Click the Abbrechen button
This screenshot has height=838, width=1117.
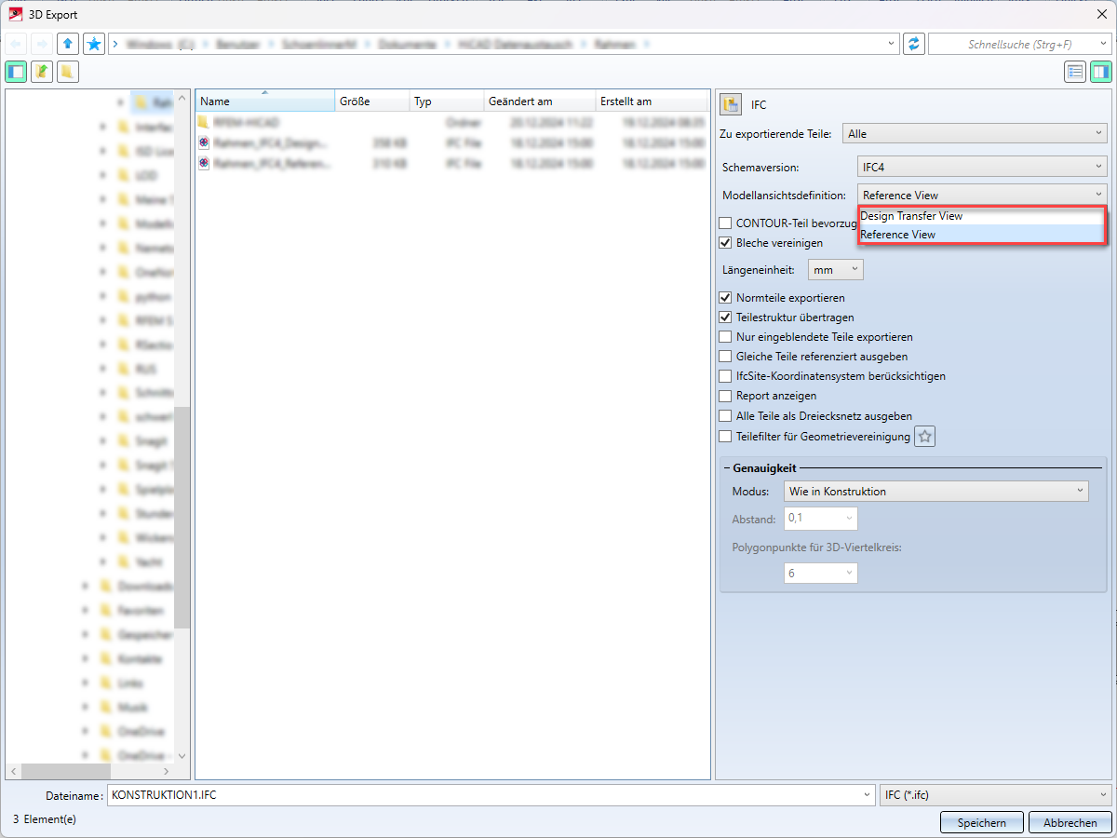(x=1070, y=822)
